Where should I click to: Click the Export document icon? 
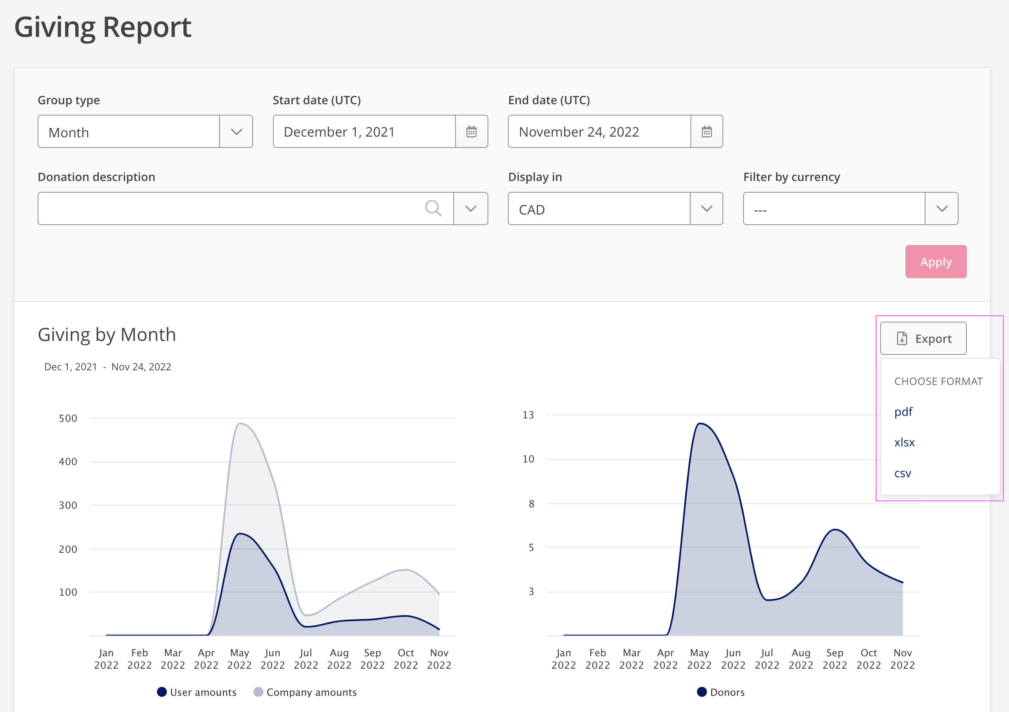(x=902, y=339)
